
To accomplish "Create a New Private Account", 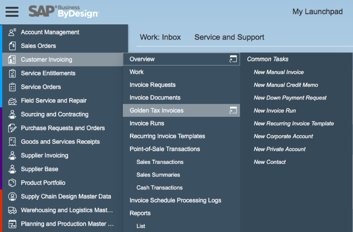I will [x=280, y=149].
